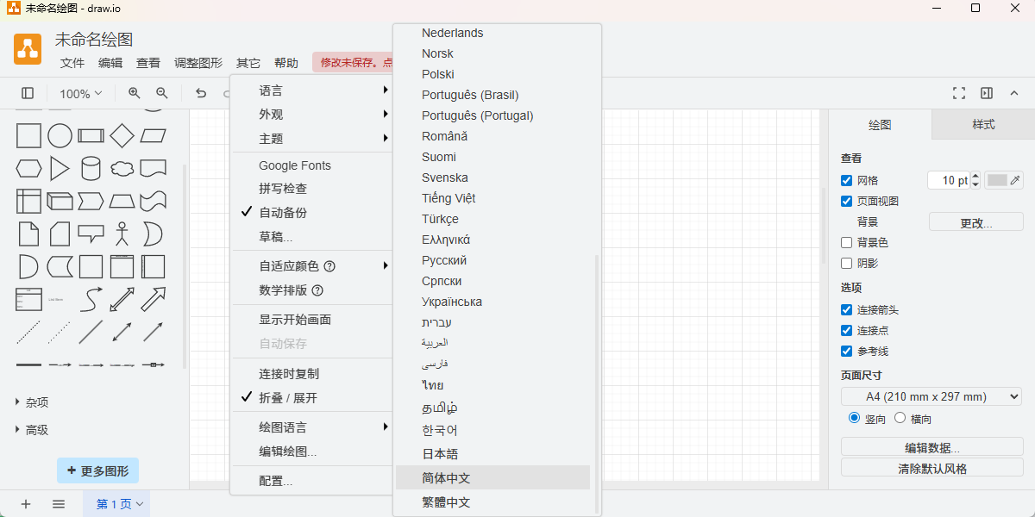
Task: Pick the cylinder shape from the palette
Action: (x=91, y=168)
